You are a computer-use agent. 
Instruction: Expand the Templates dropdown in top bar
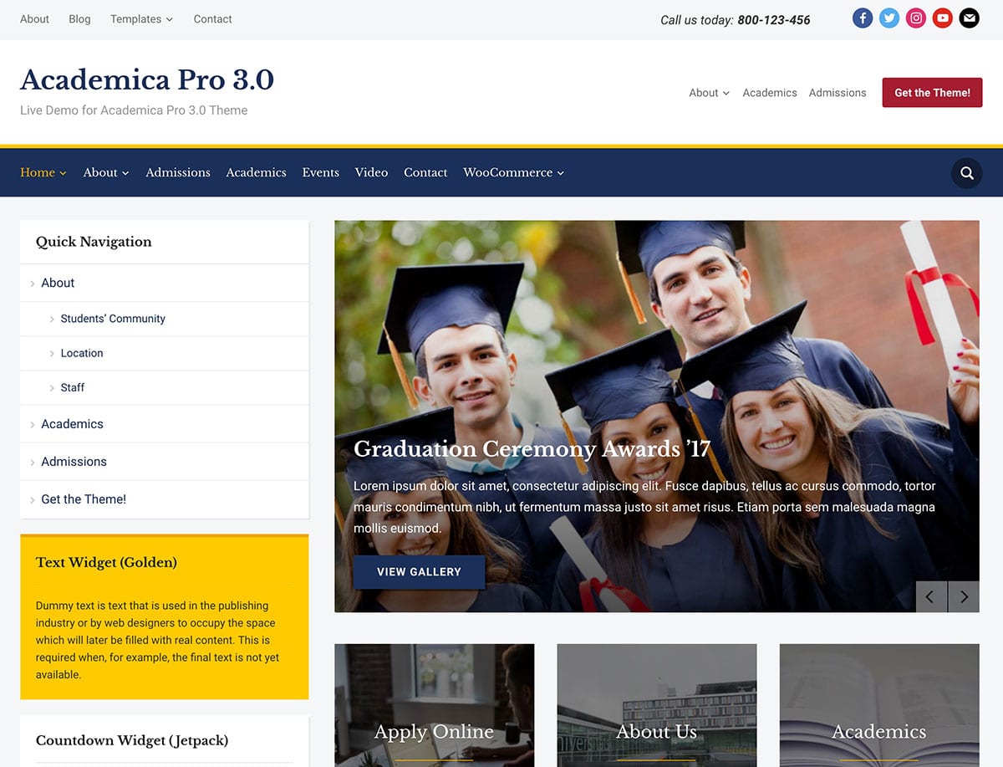tap(141, 18)
